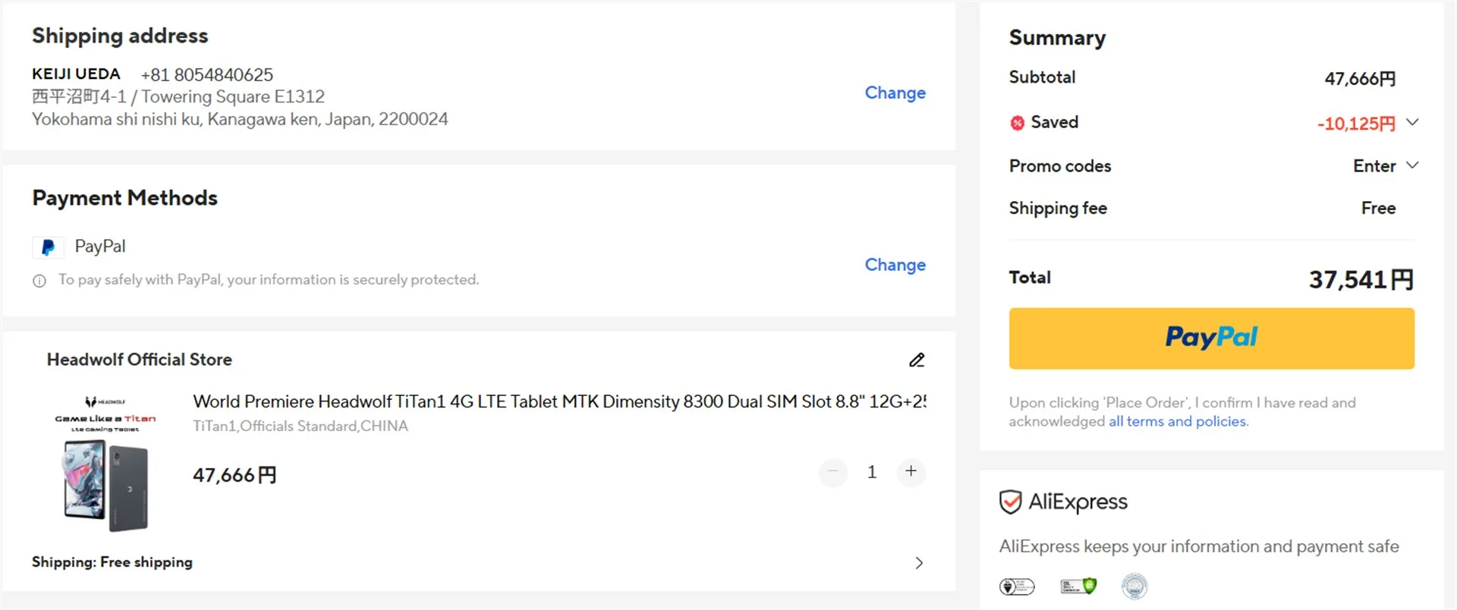Change the shipping address

pyautogui.click(x=895, y=93)
